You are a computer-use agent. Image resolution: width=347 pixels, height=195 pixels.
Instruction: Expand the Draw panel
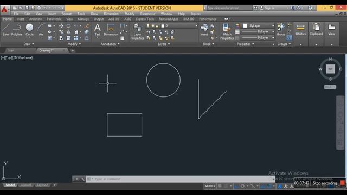click(x=29, y=44)
